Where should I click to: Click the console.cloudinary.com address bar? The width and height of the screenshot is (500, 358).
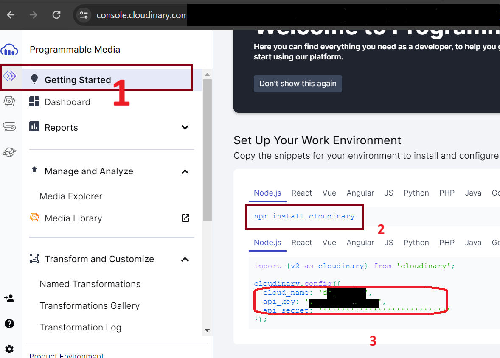click(x=142, y=15)
